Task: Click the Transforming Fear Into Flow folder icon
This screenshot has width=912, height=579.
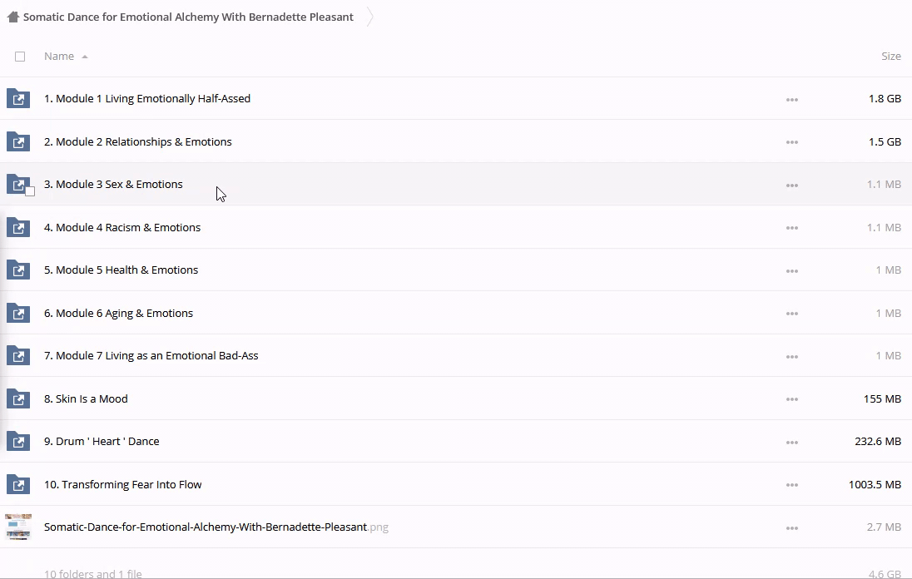Action: click(18, 484)
